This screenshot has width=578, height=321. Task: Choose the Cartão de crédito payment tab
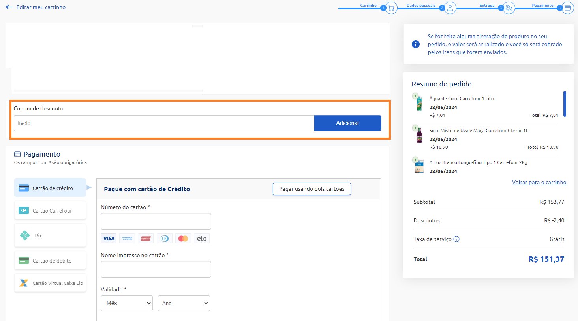point(50,188)
